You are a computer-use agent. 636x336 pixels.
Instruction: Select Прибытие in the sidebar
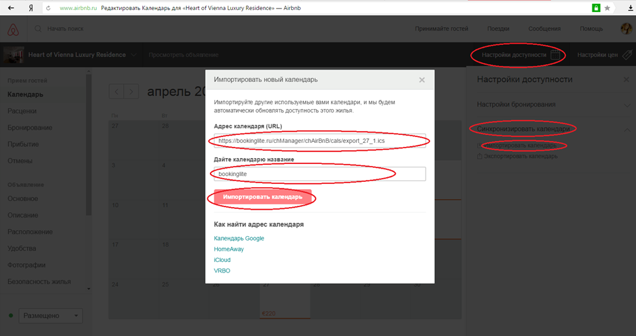pyautogui.click(x=23, y=144)
